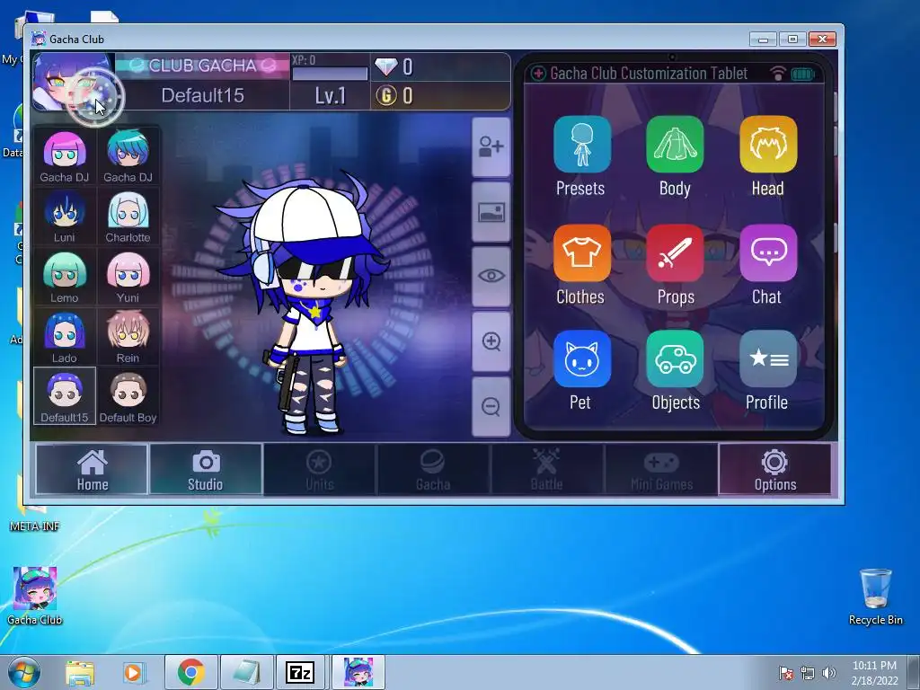Click the tablet Wi-Fi signal icon
Image resolution: width=920 pixels, height=690 pixels.
click(x=778, y=74)
